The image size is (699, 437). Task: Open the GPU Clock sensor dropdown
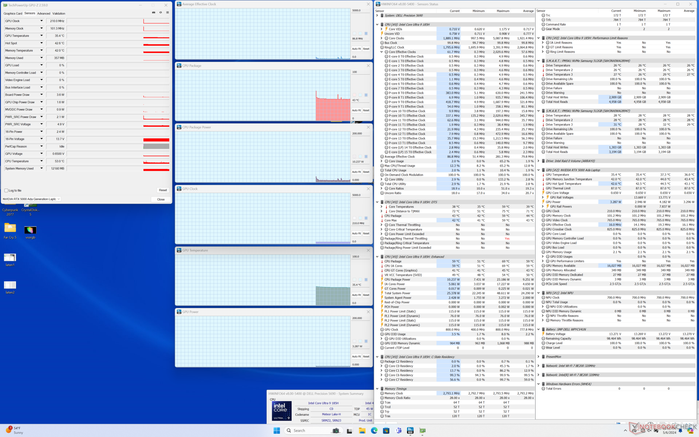pos(42,21)
